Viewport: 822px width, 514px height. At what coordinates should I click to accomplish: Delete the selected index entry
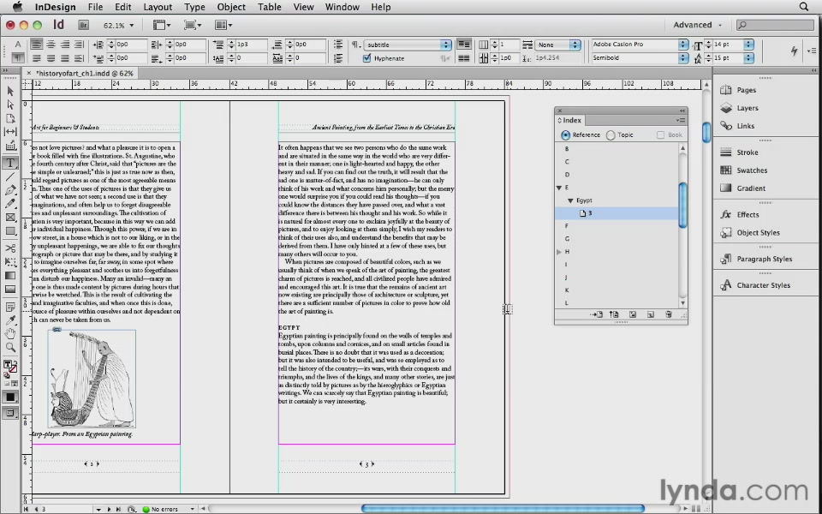coord(668,314)
